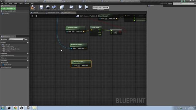Open the Debug menu

[21, 3]
